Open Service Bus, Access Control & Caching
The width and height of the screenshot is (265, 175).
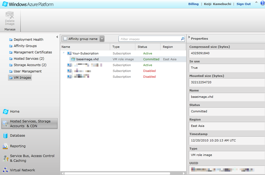[32, 158]
